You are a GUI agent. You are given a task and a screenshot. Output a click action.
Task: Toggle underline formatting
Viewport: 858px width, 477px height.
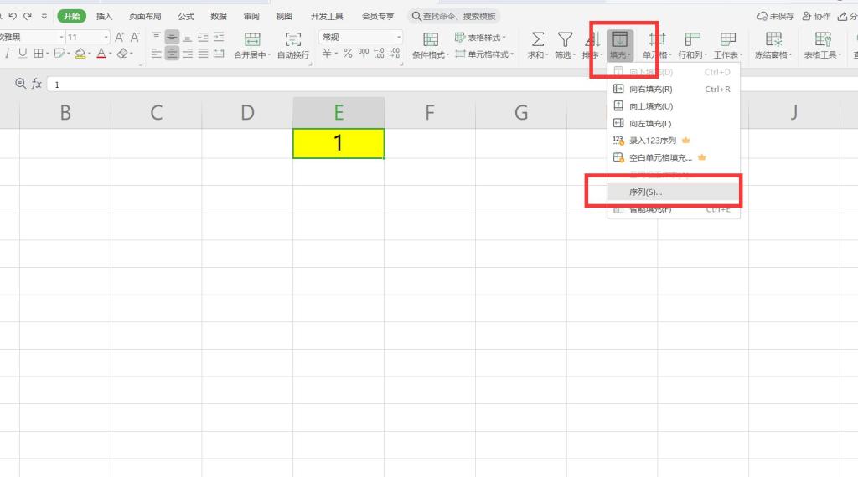point(23,54)
